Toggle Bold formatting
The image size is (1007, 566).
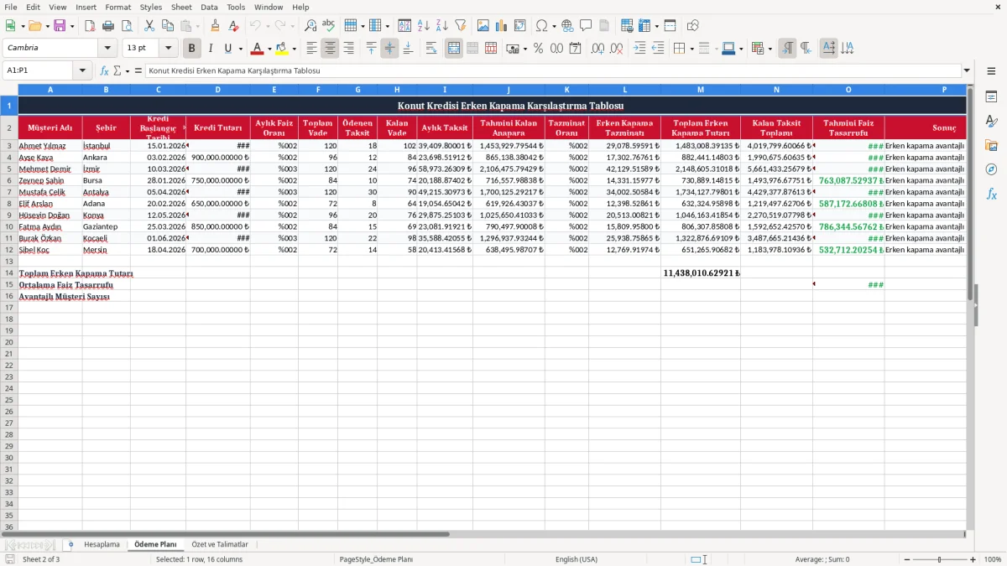[x=192, y=49]
